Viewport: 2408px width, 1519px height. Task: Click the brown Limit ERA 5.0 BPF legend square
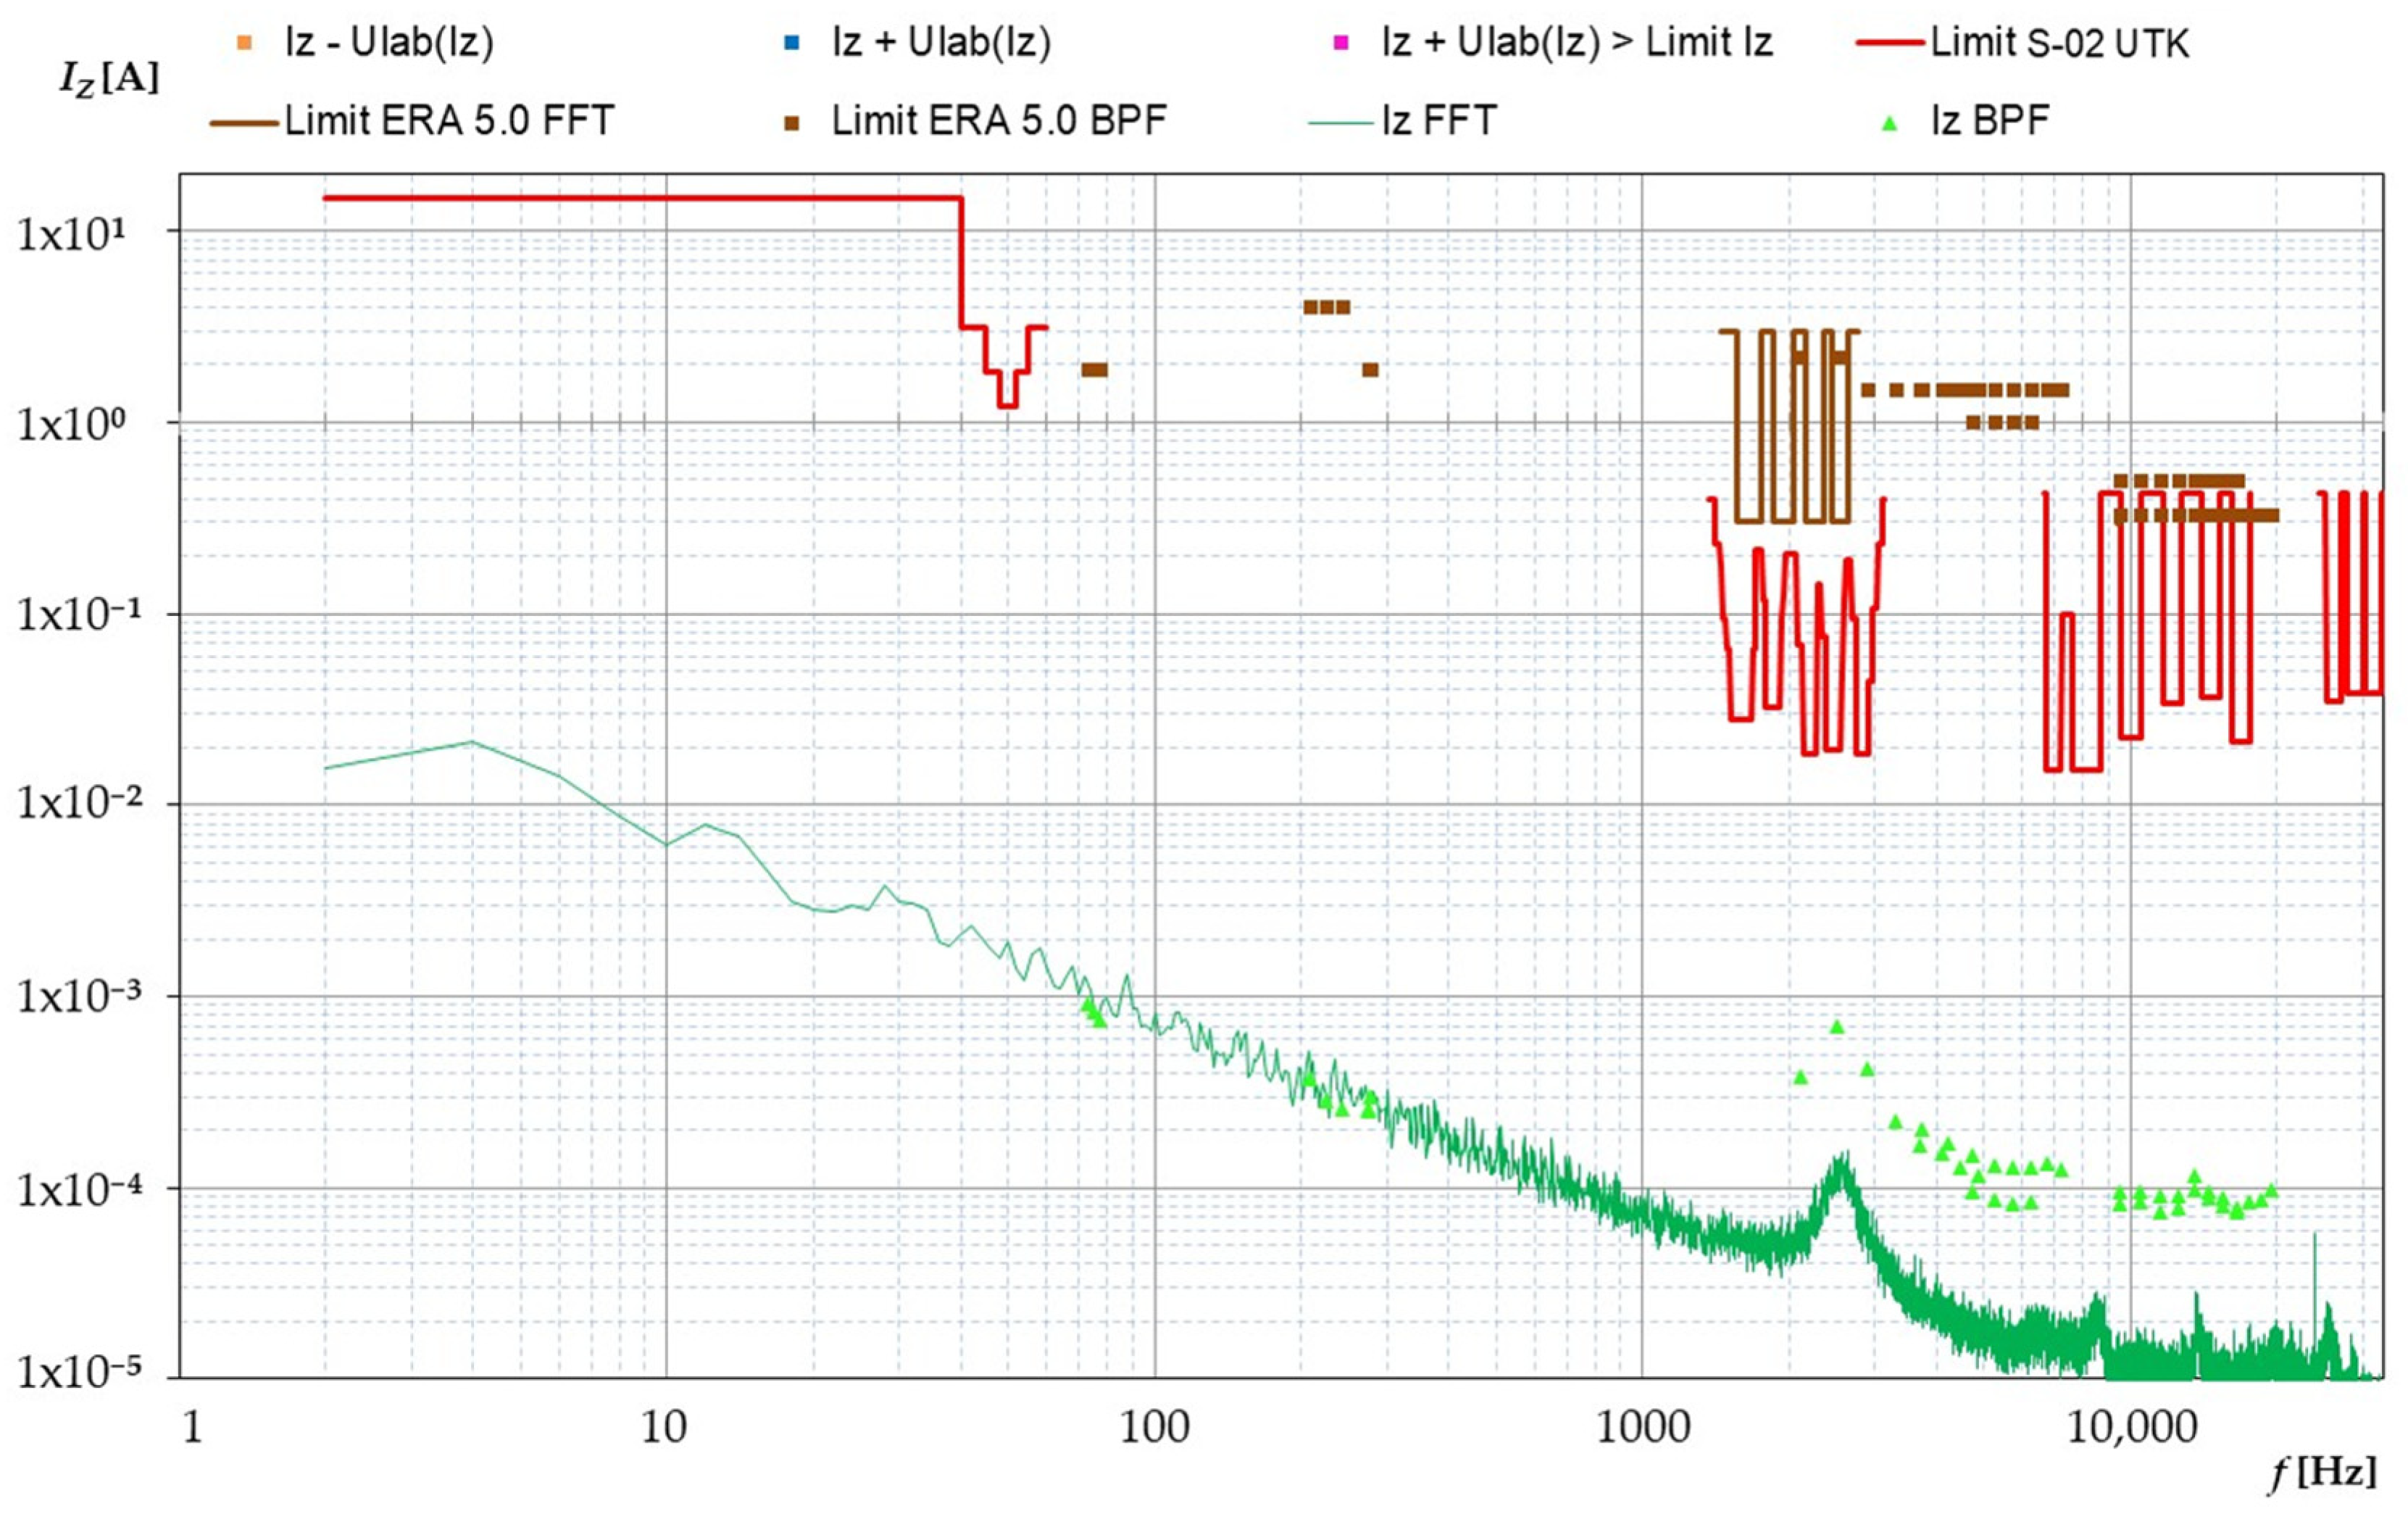(791, 123)
